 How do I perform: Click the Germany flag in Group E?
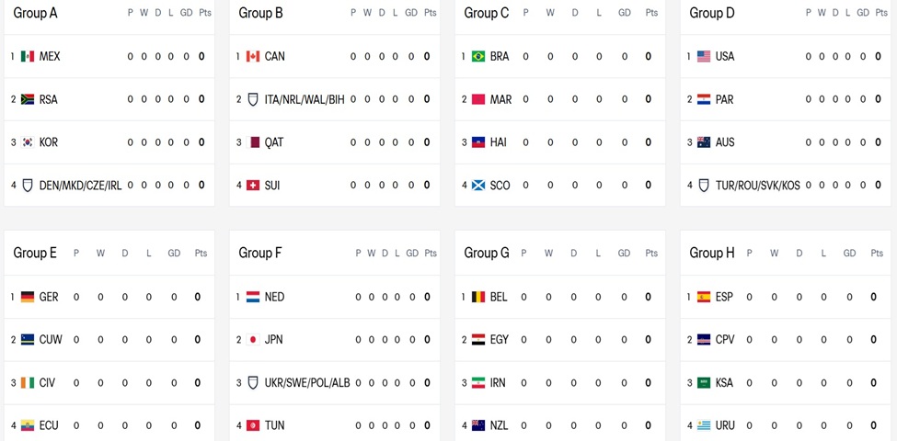(x=28, y=297)
